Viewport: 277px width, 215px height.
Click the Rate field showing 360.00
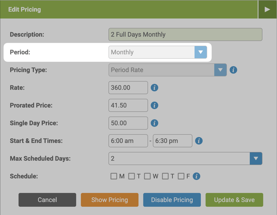[x=128, y=87]
